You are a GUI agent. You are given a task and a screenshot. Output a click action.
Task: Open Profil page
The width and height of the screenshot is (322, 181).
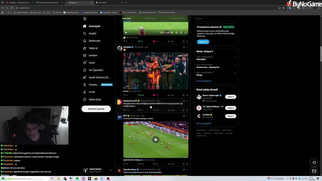click(89, 92)
